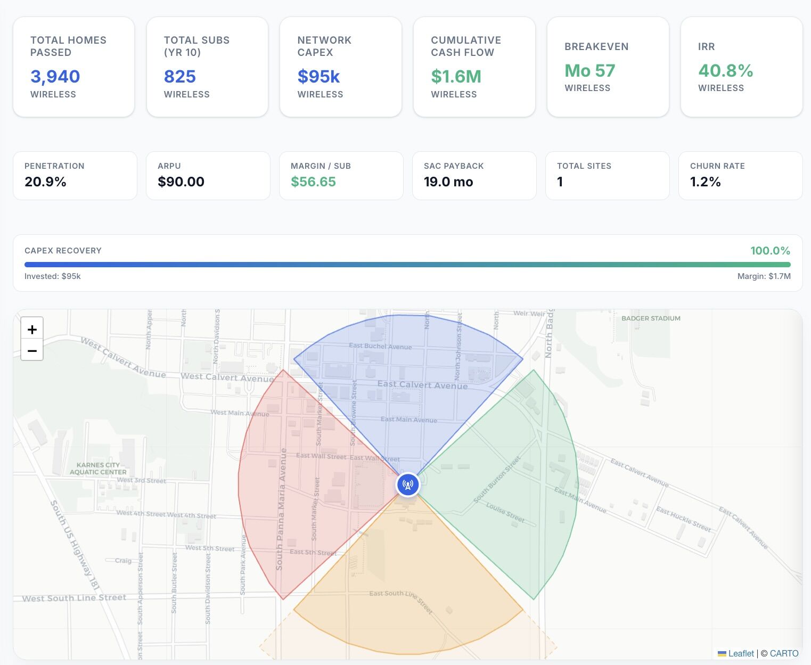Click the SAC Payback value 19.0 mo
Viewport: 811px width, 665px height.
coord(448,182)
